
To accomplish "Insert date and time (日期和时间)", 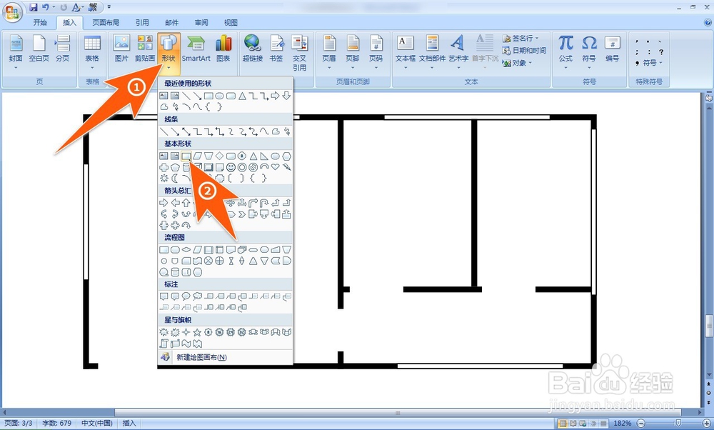I will point(524,51).
